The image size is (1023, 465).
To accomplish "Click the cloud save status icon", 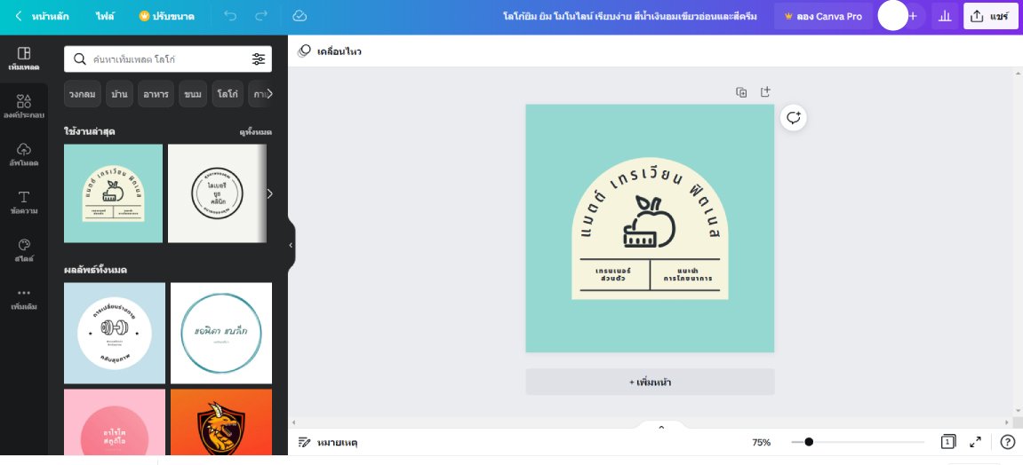I will (300, 16).
